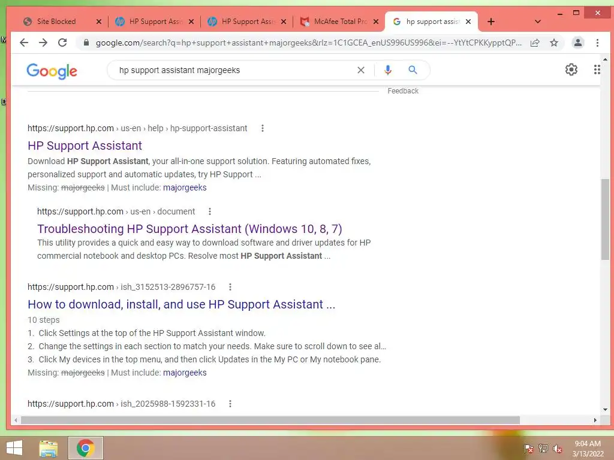
Task: Click Chrome icon in taskbar
Action: (86, 448)
